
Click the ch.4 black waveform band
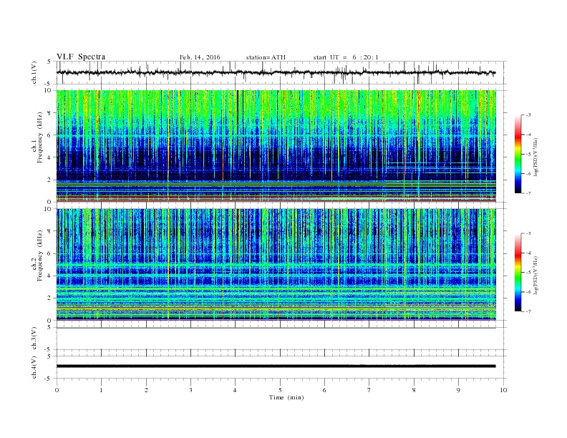pos(276,366)
